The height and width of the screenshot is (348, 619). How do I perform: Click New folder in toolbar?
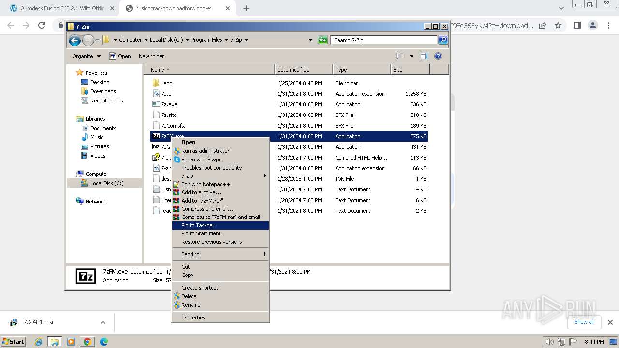(151, 56)
